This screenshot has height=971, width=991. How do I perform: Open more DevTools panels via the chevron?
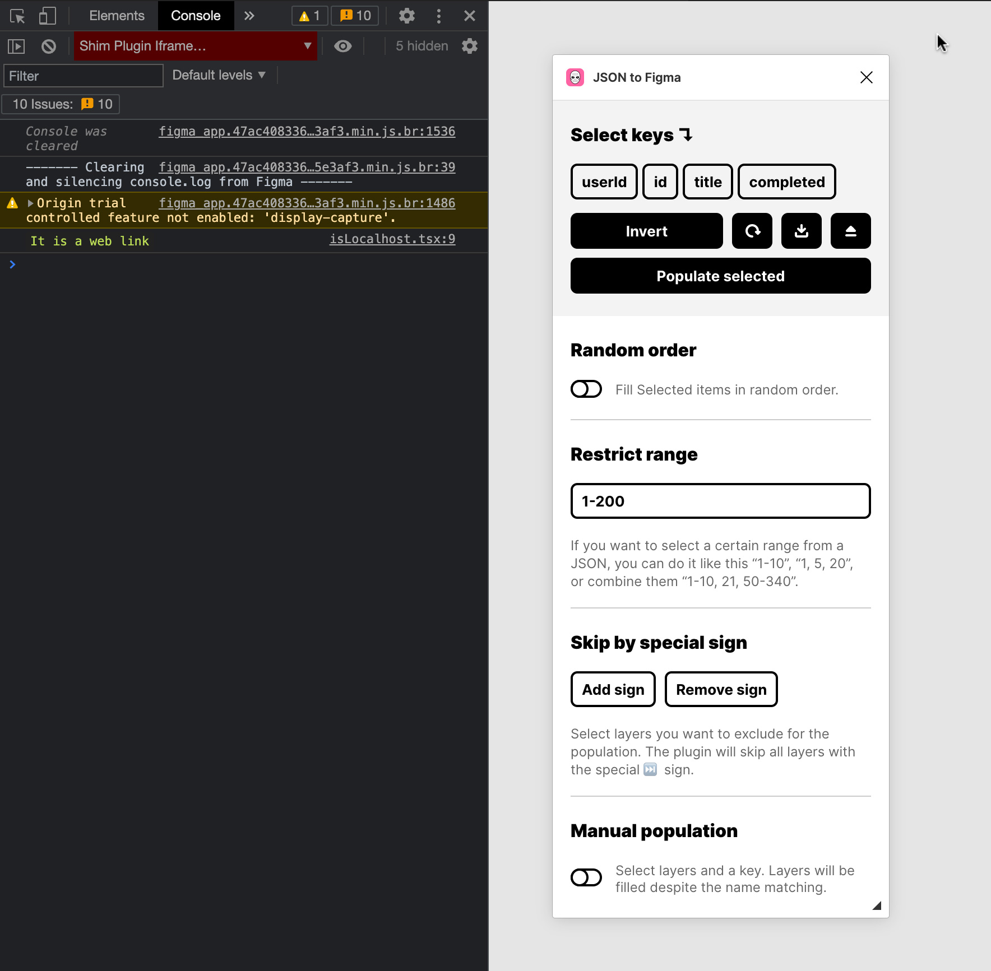(249, 16)
